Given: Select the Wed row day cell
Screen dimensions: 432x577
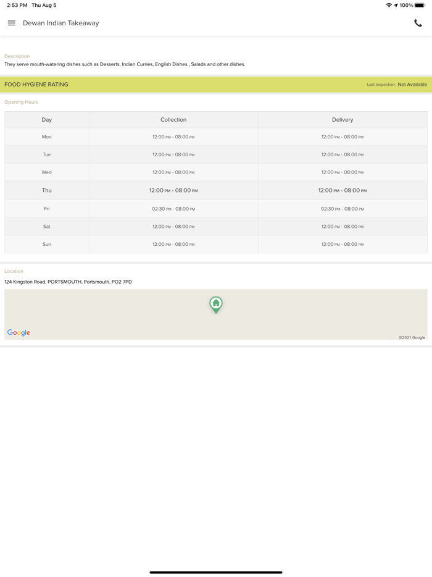Looking at the screenshot, I should (x=47, y=172).
